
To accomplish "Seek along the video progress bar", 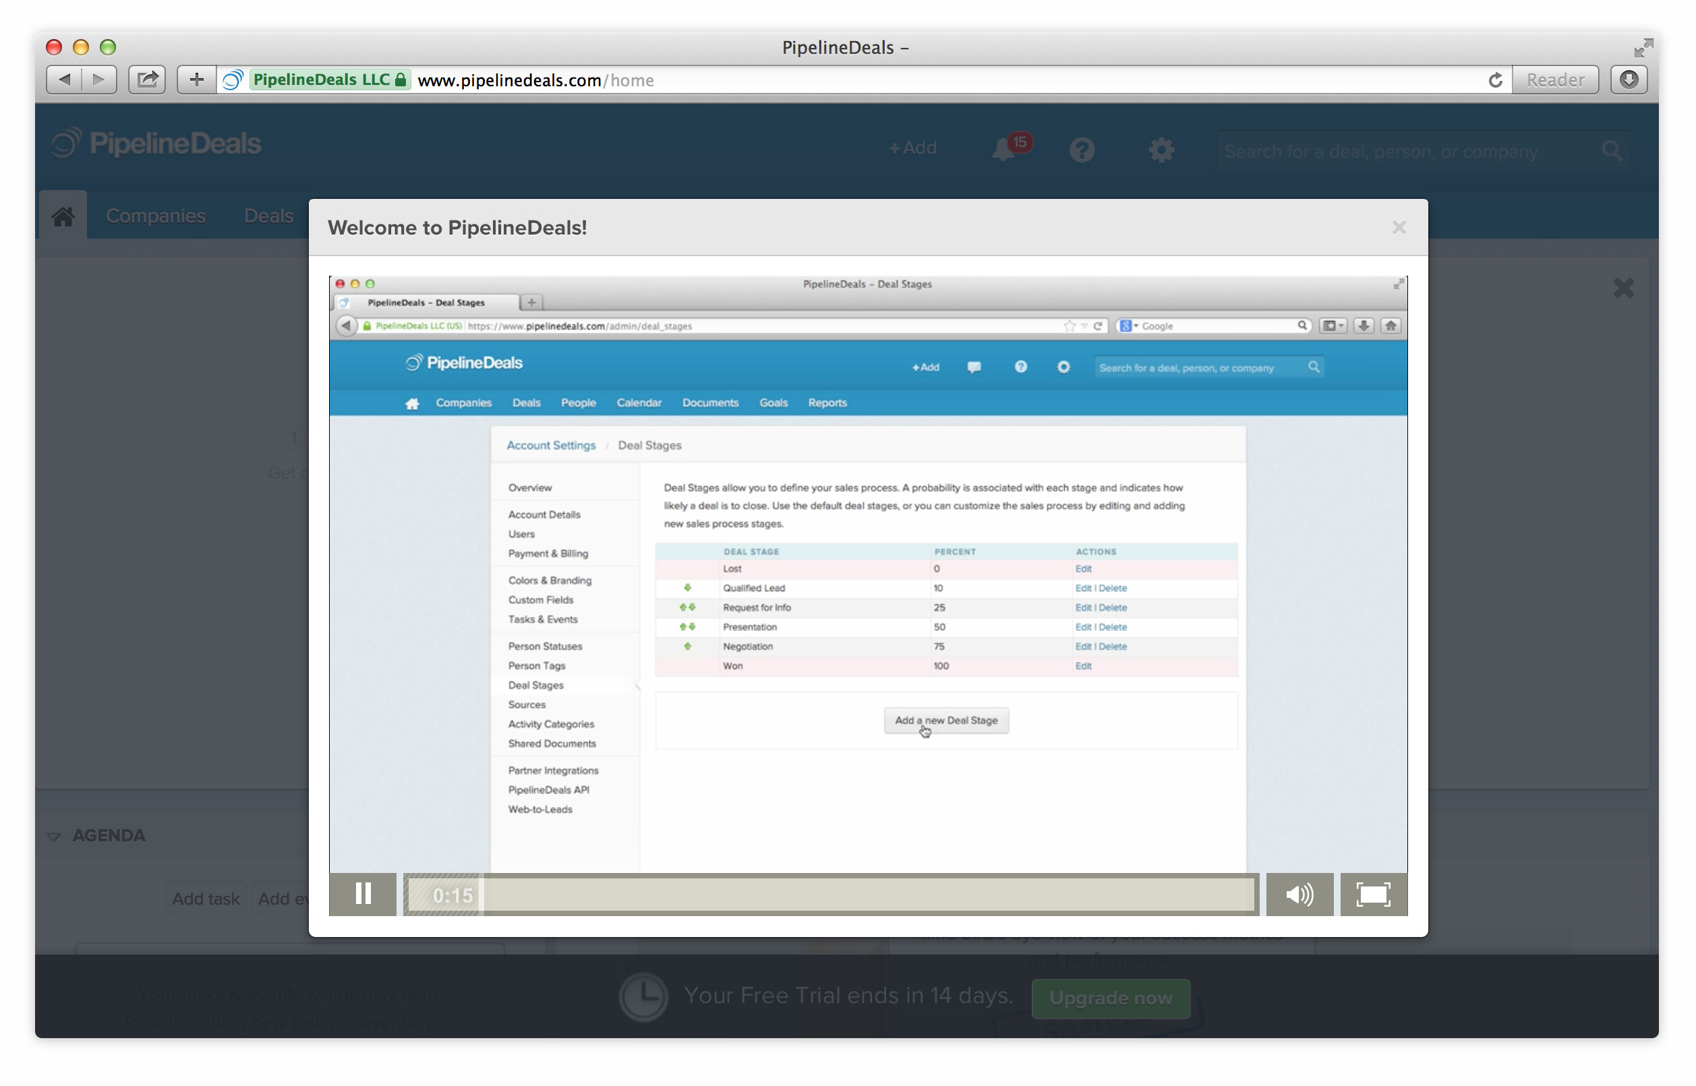I will pos(831,894).
